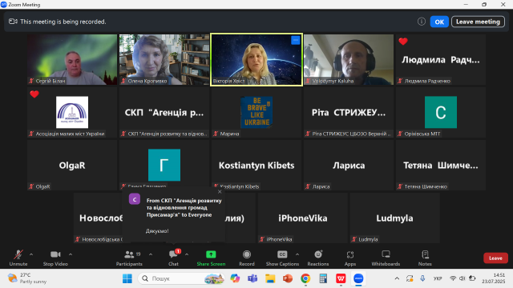Click the chat popup message from СКП

click(173, 214)
